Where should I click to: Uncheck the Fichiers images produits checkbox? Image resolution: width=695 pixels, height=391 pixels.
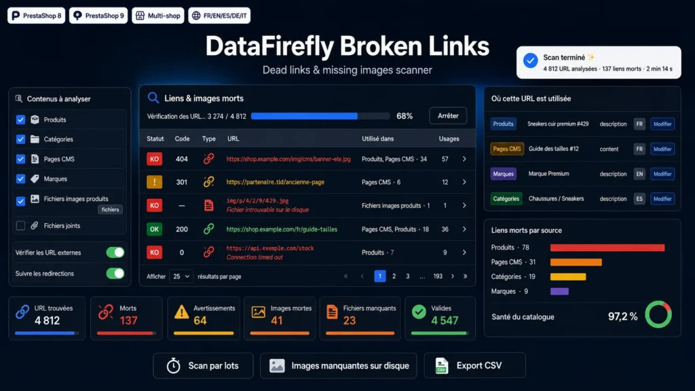(20, 201)
